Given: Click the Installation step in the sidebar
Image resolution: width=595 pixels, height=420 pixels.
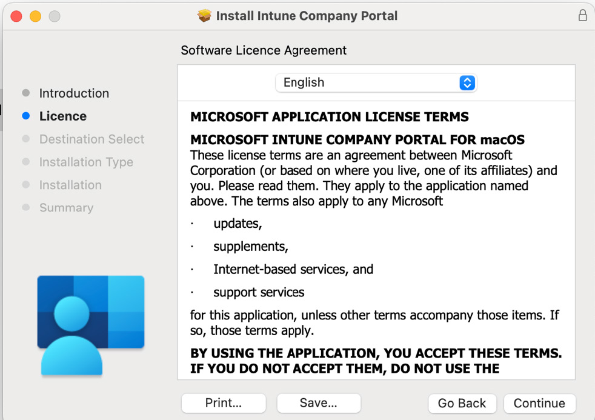Looking at the screenshot, I should click(x=70, y=185).
